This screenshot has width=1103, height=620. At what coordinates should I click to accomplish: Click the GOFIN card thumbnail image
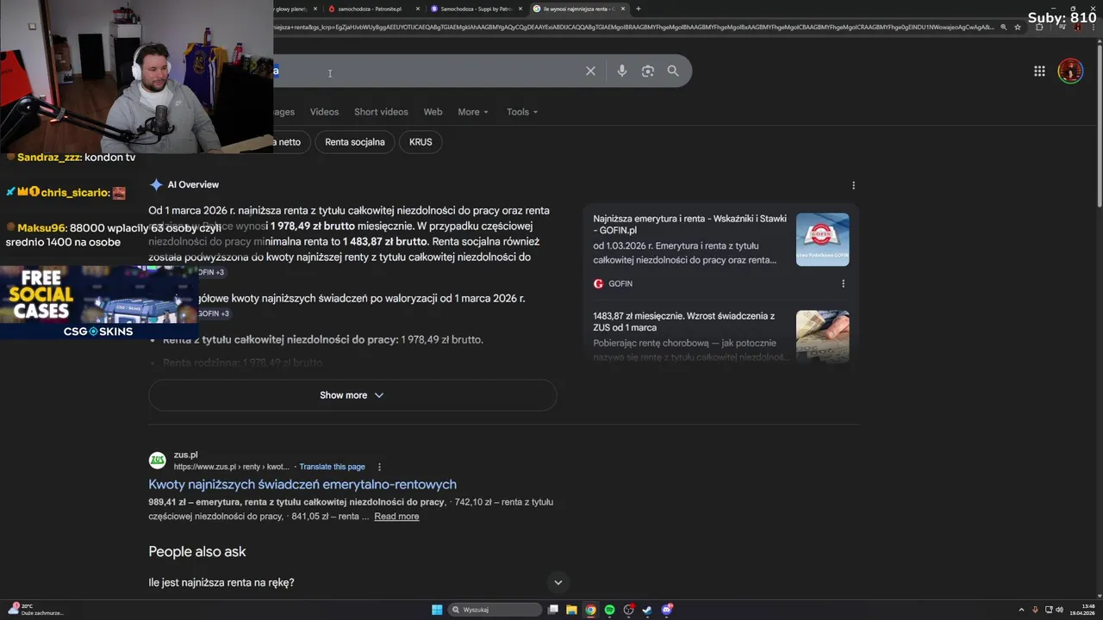(x=822, y=239)
